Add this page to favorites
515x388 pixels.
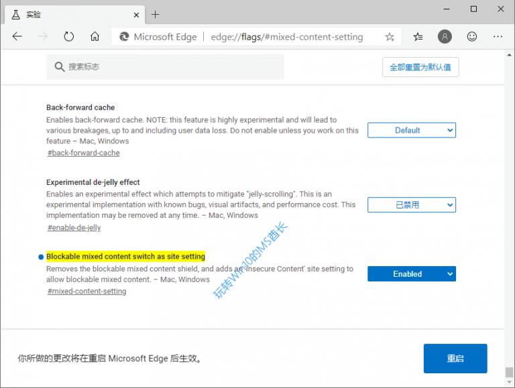pyautogui.click(x=390, y=37)
